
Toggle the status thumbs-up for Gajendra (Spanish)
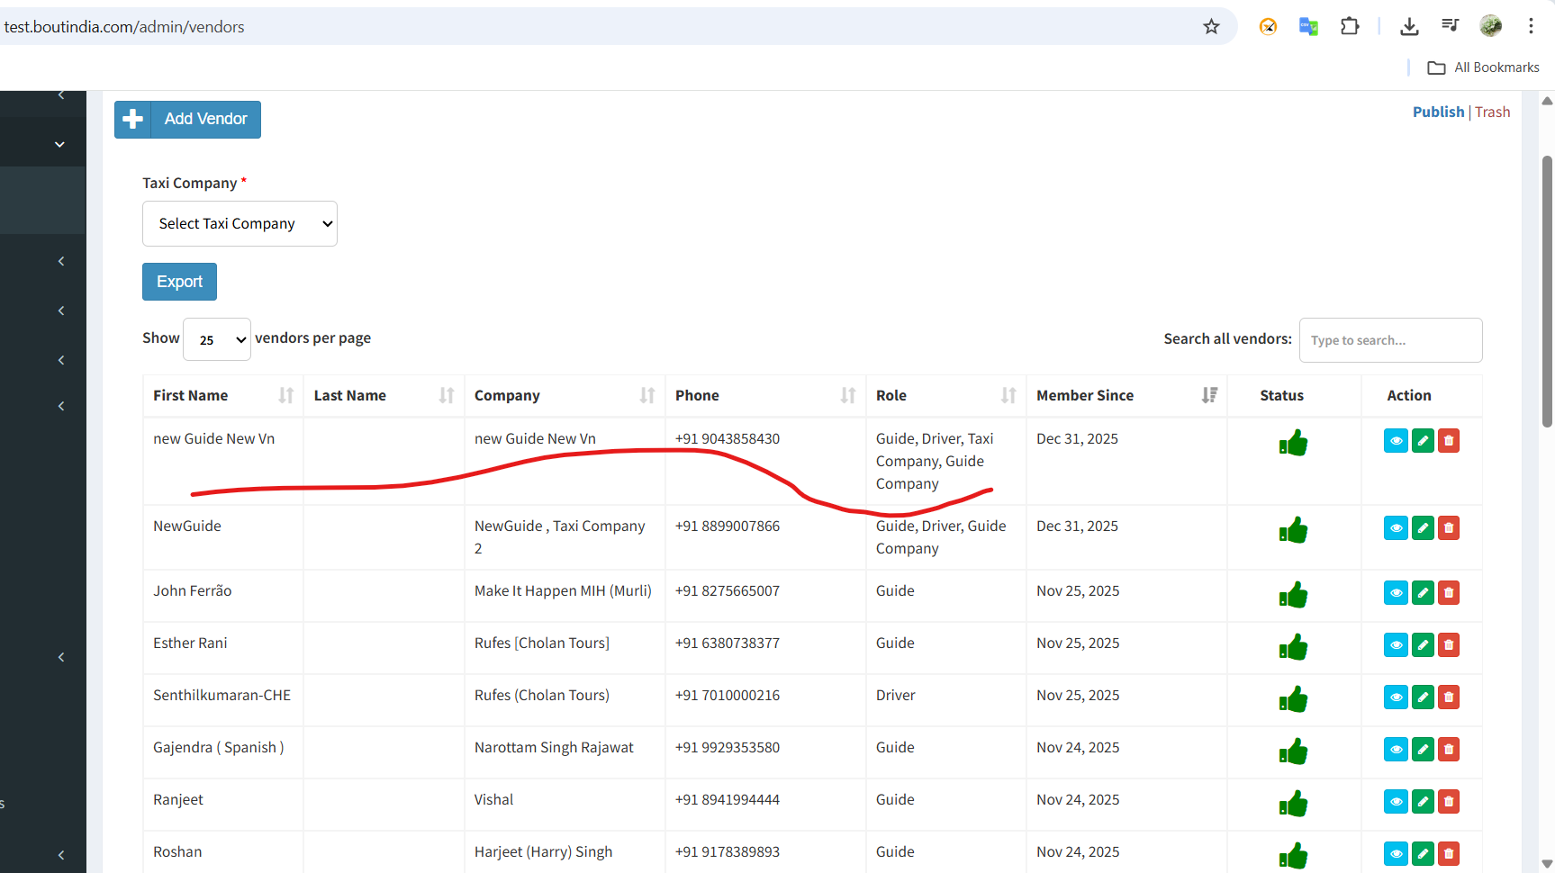(1293, 751)
